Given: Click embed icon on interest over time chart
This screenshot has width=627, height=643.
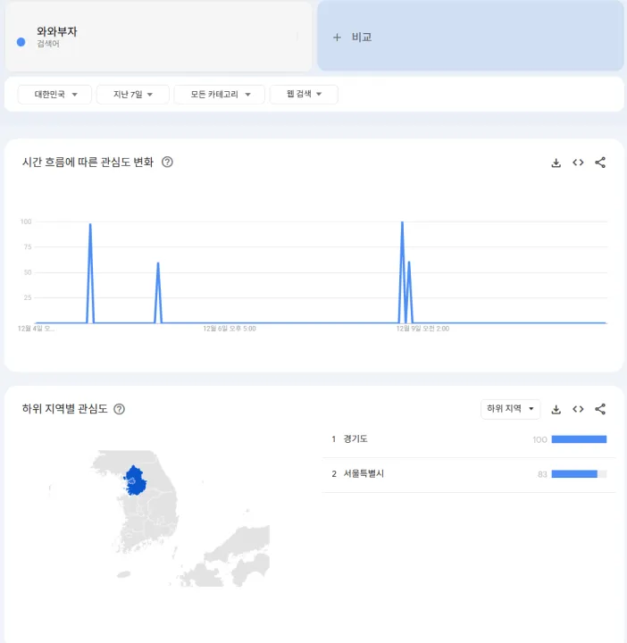Looking at the screenshot, I should [578, 163].
